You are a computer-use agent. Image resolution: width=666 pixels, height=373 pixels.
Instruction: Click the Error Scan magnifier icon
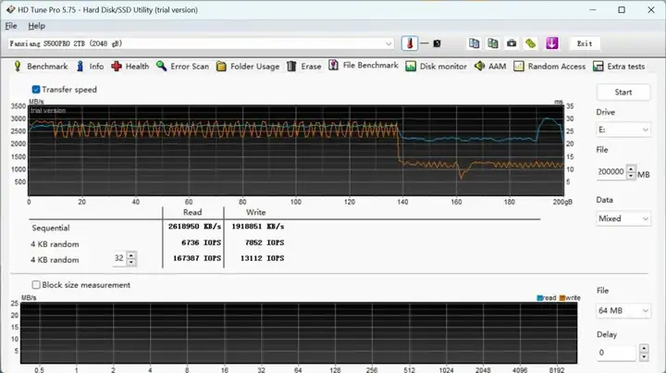tap(161, 66)
